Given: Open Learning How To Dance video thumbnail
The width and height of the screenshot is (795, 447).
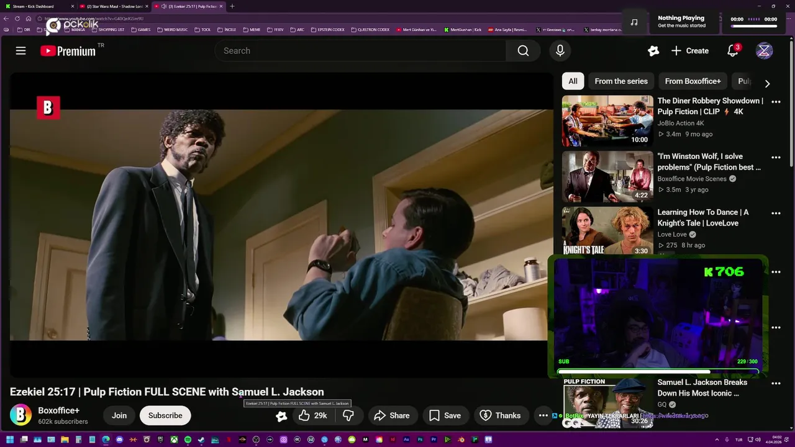Looking at the screenshot, I should click(607, 231).
